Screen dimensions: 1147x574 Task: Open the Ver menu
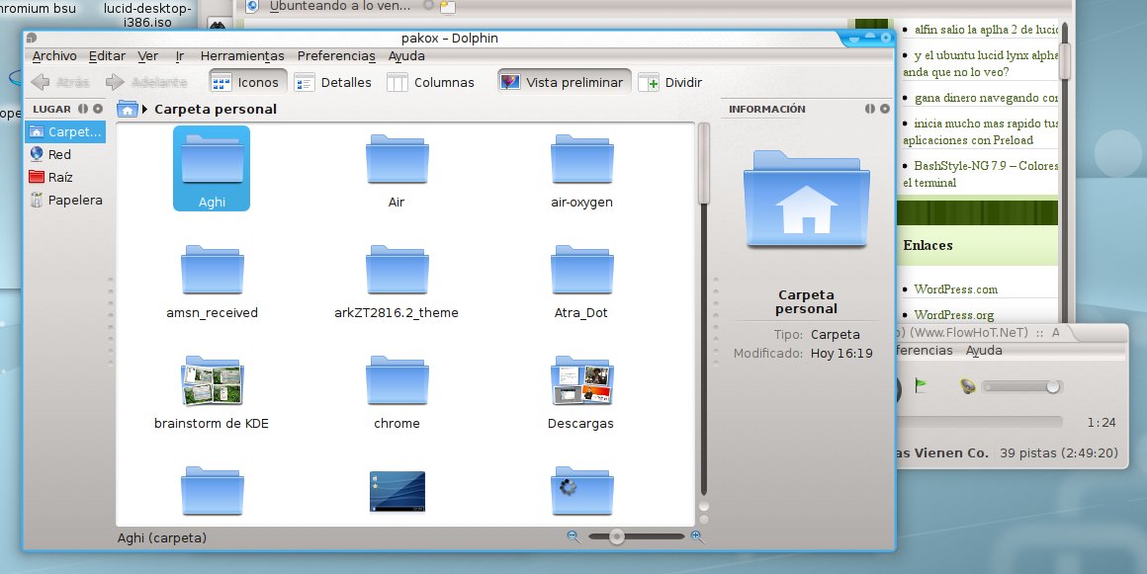click(147, 55)
